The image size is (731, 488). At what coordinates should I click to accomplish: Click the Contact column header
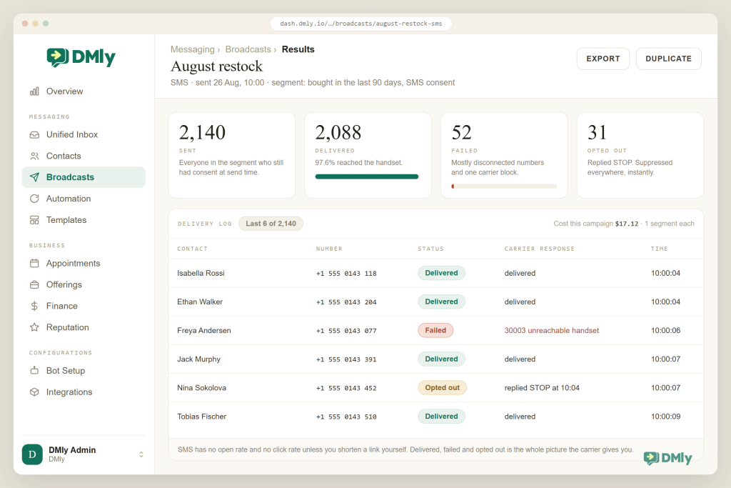pyautogui.click(x=192, y=249)
